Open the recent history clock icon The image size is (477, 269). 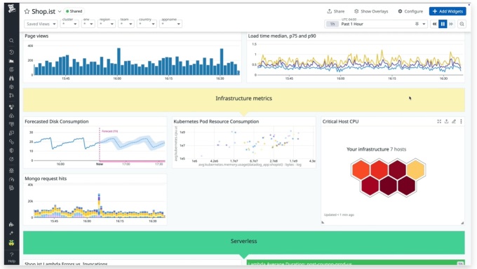(11, 53)
